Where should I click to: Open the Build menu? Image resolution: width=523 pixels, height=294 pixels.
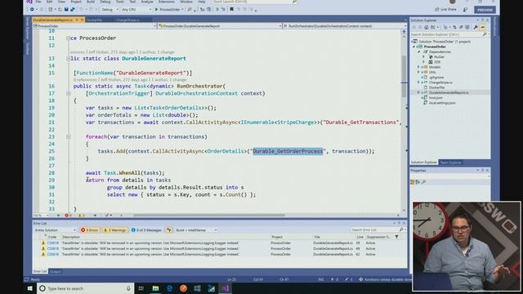(x=91, y=2)
